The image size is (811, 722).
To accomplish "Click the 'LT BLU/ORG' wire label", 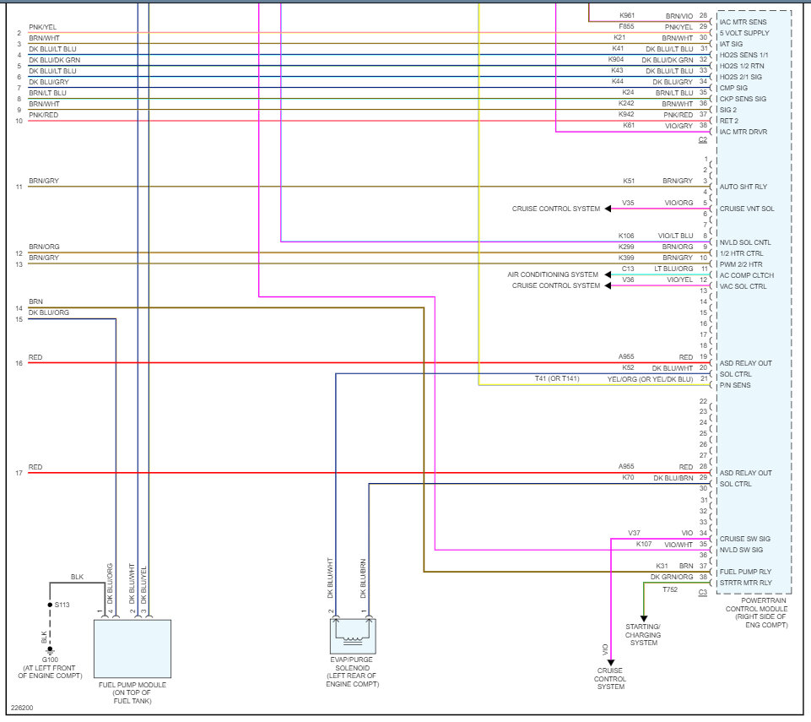I will pos(673,269).
